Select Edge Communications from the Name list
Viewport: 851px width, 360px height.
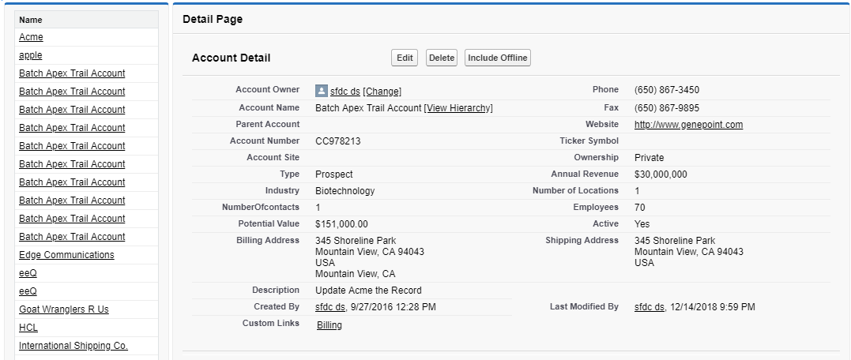point(66,255)
